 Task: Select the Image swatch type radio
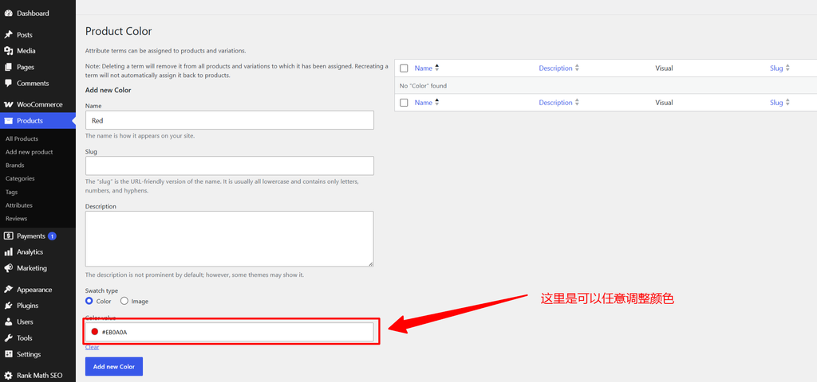(x=124, y=301)
